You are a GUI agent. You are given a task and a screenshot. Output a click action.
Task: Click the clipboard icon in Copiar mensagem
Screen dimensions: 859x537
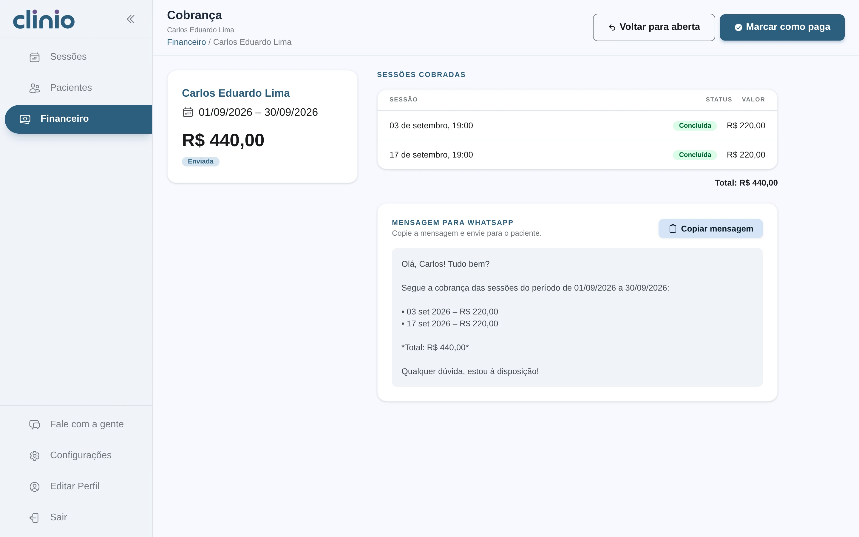[x=673, y=229]
